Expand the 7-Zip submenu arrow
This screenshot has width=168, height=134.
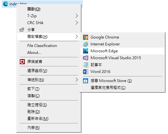click(x=76, y=16)
